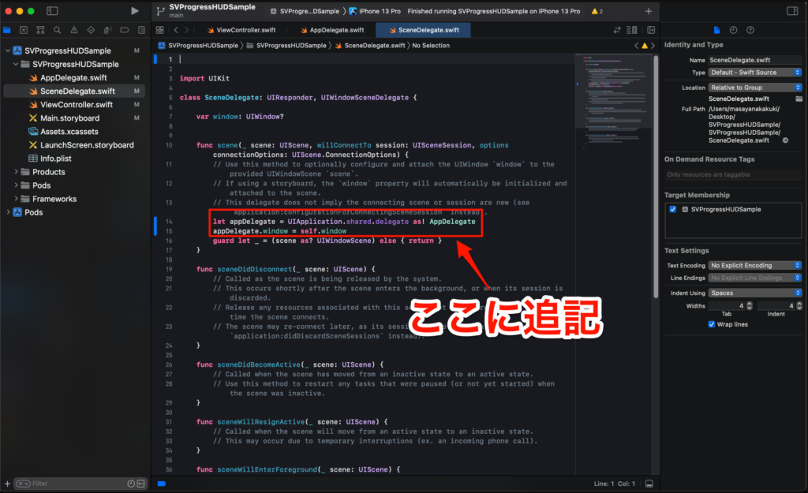The width and height of the screenshot is (808, 493).
Task: Open the Test navigator diamond icon
Action: pyautogui.click(x=91, y=29)
